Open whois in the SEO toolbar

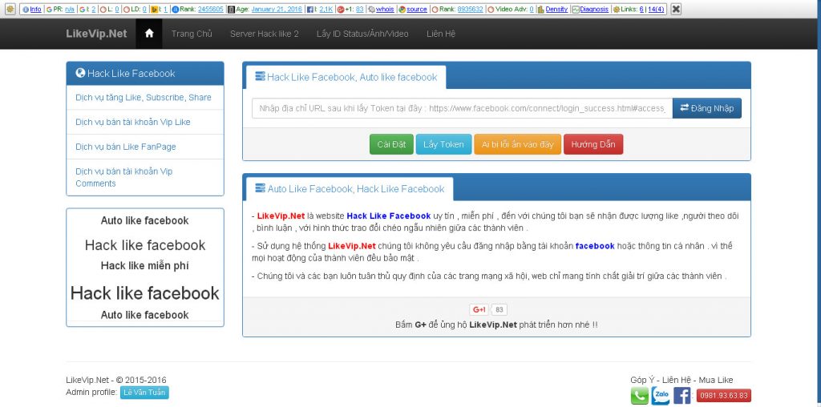click(384, 9)
